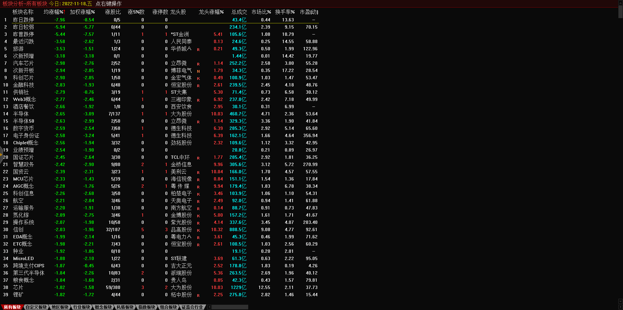Select the 自定义板块 tab

coord(36,307)
